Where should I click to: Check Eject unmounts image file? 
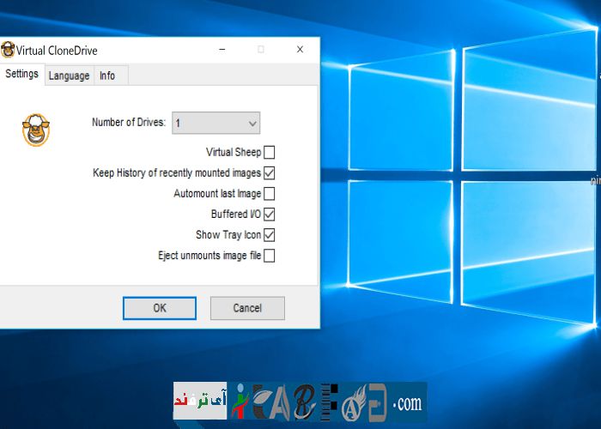(270, 256)
